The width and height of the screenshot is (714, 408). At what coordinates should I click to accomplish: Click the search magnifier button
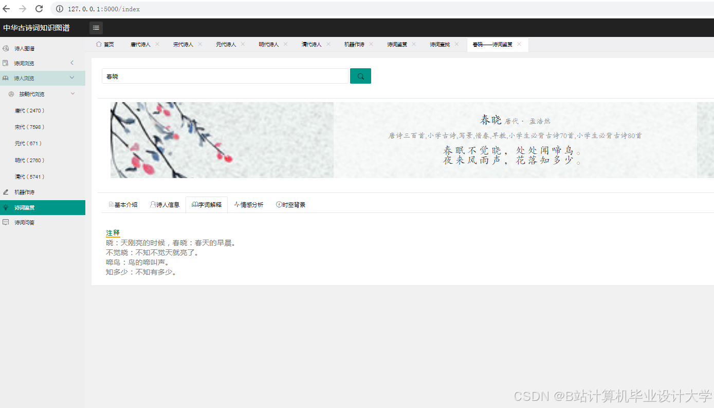(360, 75)
